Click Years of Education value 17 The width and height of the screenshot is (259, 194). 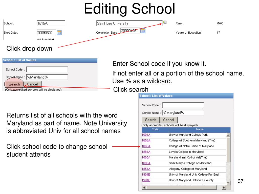(218, 33)
